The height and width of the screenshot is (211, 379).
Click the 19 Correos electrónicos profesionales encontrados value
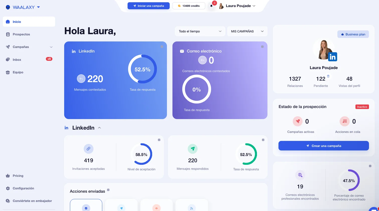point(300,187)
